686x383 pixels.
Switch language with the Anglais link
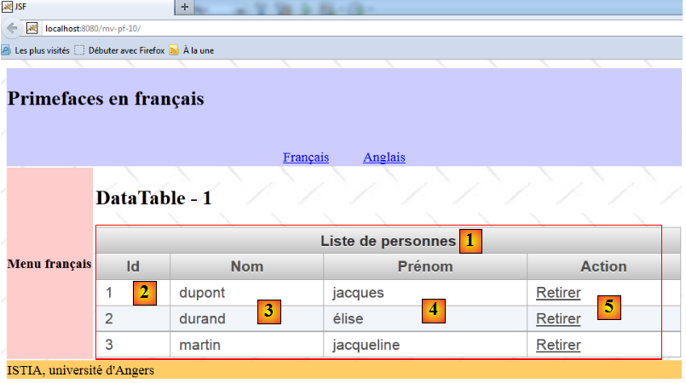[x=383, y=157]
